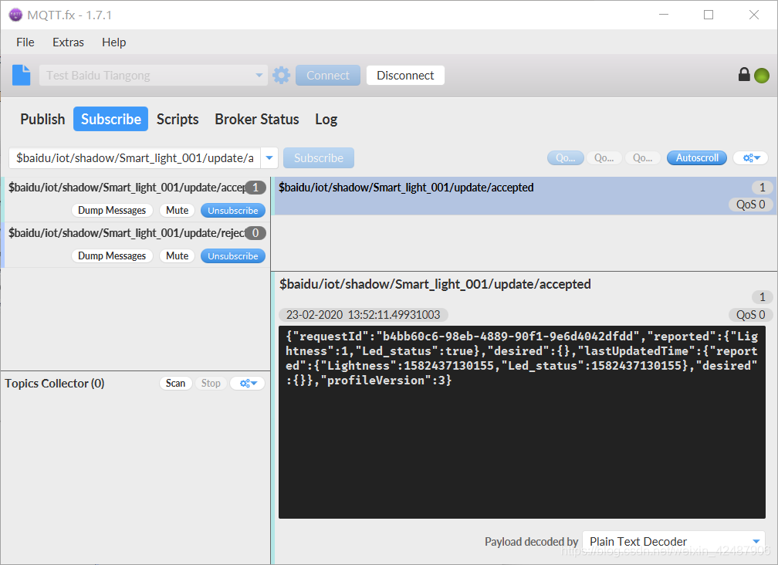Click the Payload decoded by label
778x565 pixels.
point(531,542)
